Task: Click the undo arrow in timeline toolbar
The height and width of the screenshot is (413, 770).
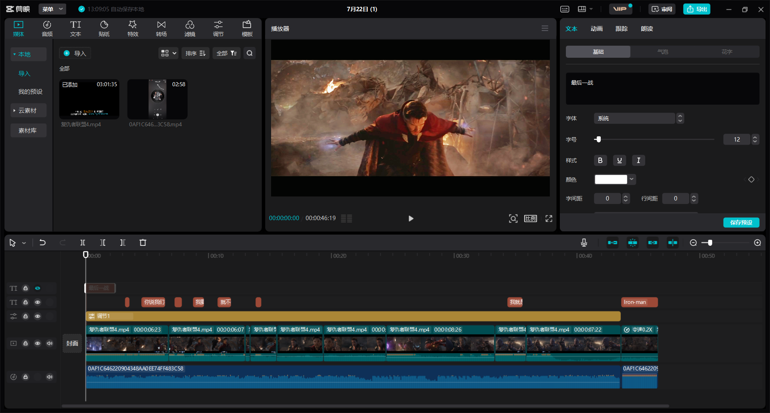Action: point(43,243)
